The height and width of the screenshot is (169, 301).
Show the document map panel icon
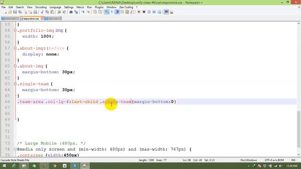pos(127,12)
